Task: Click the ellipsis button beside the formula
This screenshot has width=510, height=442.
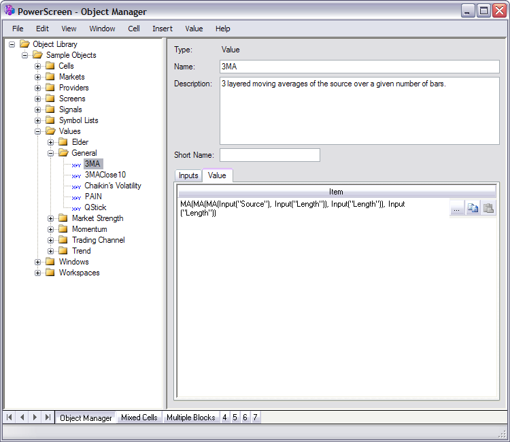Action: [457, 209]
